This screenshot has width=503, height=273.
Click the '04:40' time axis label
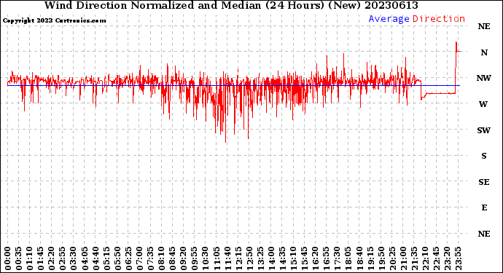click(95, 258)
